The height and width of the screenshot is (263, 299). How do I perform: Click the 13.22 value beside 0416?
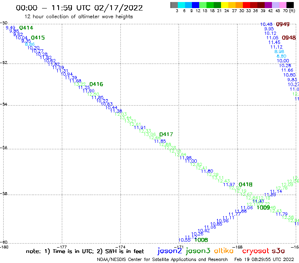[x=80, y=84]
